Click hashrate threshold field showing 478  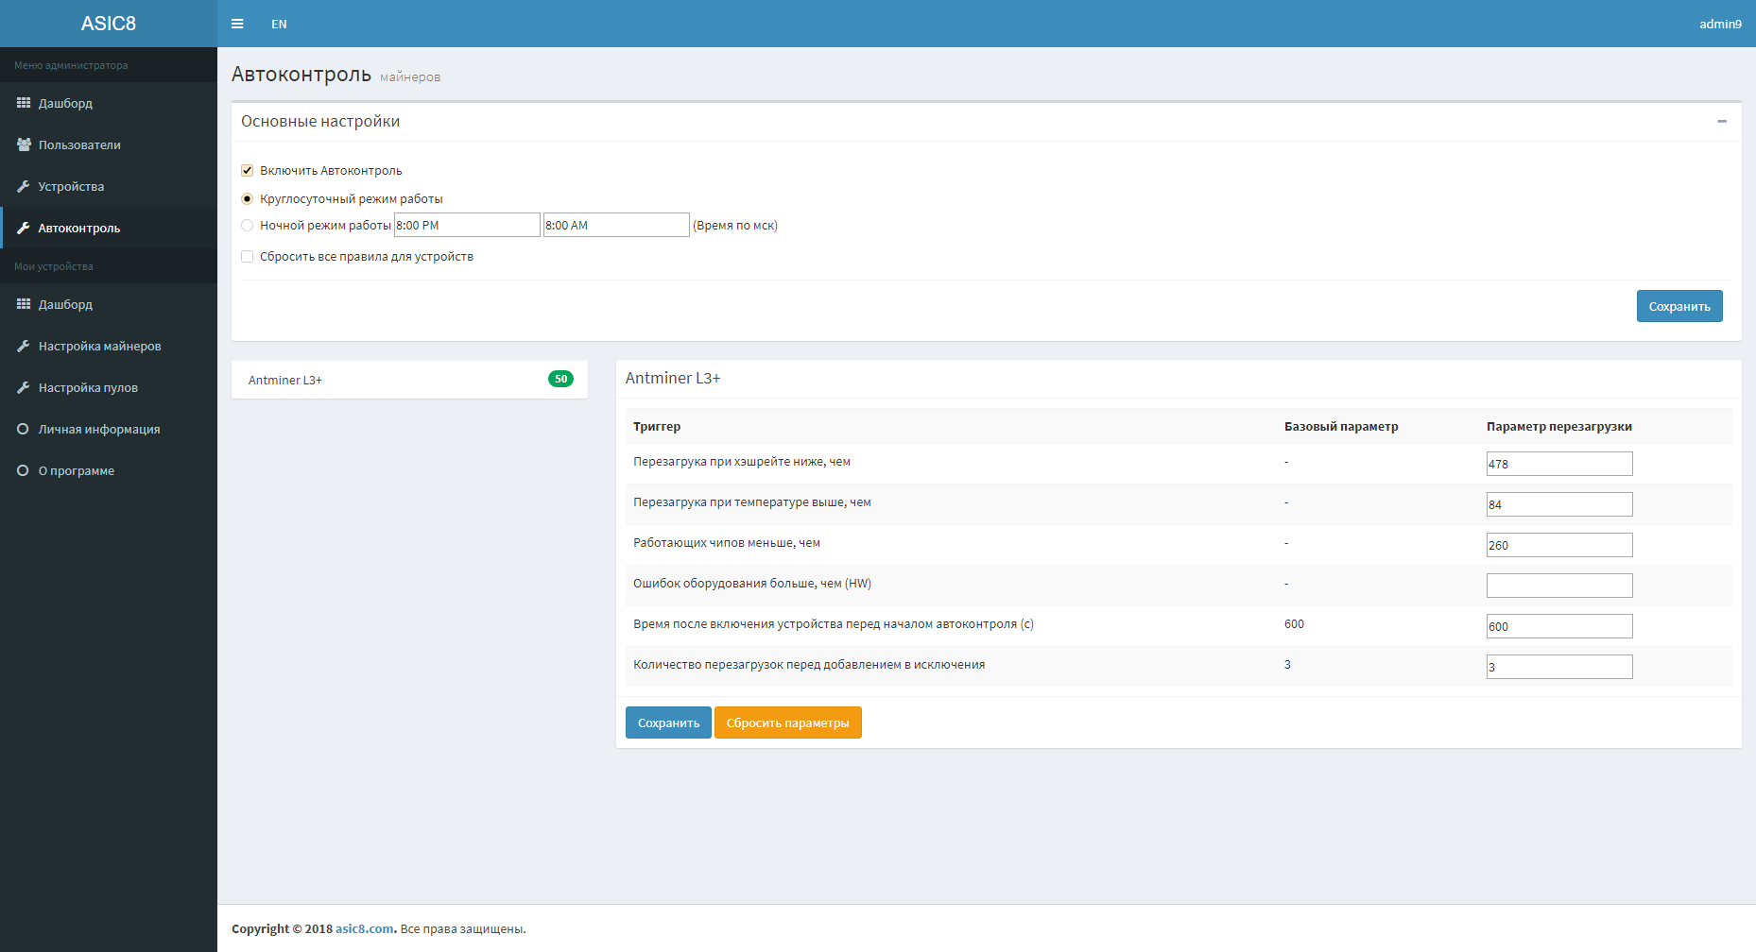1559,464
